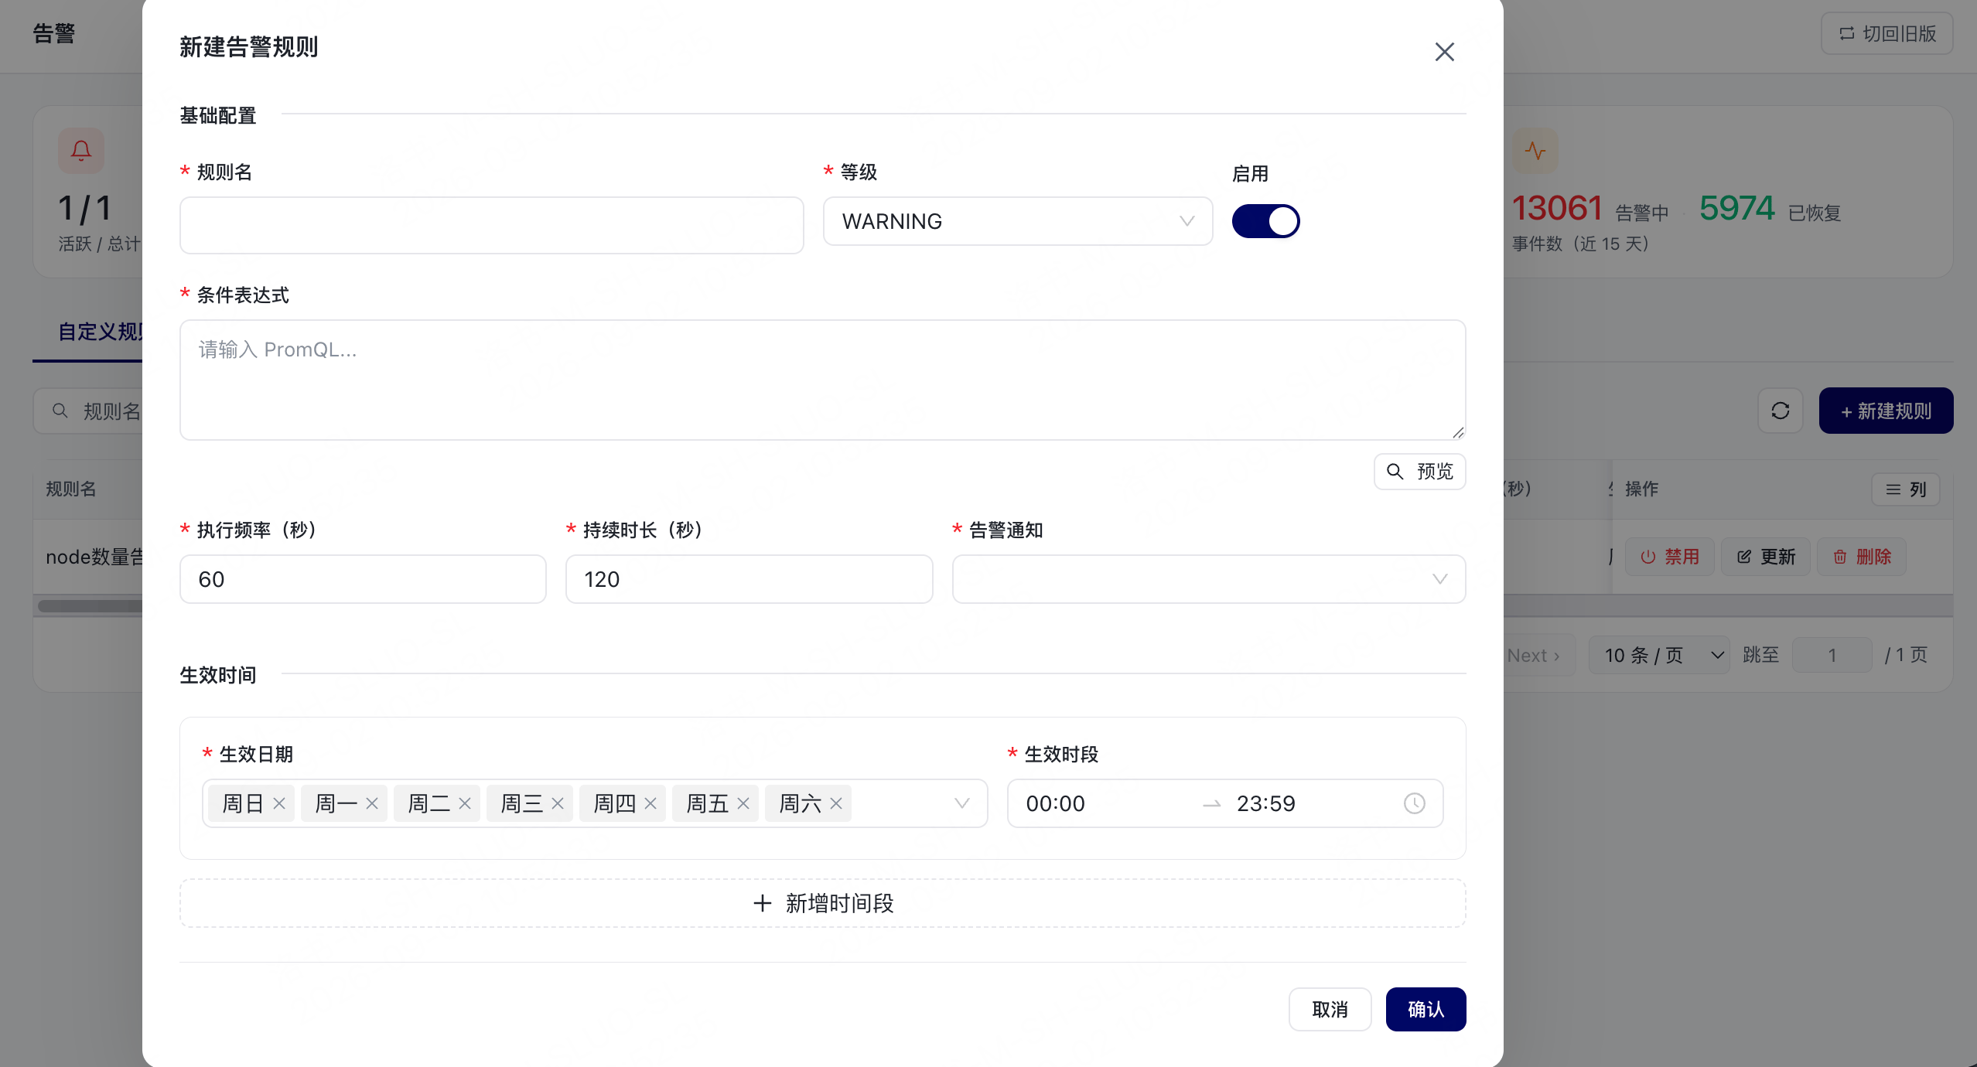Open the 10 条 / 页 page size dropdown
Screen dimensions: 1977x1067
click(1659, 656)
